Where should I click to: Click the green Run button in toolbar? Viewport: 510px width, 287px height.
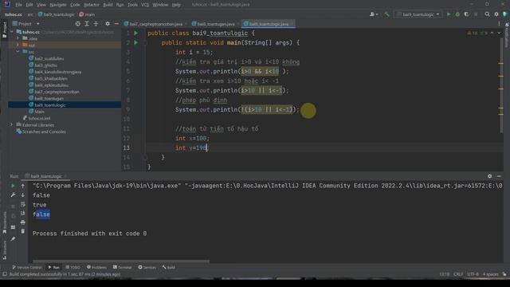(449, 14)
